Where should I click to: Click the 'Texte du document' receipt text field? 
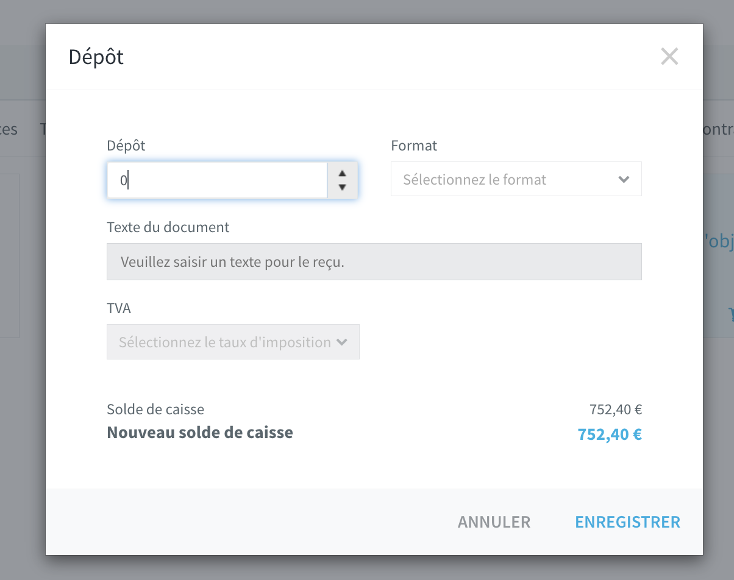pos(374,262)
